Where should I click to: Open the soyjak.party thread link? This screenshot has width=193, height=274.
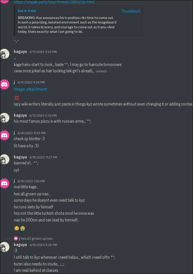pyautogui.click(x=54, y=2)
